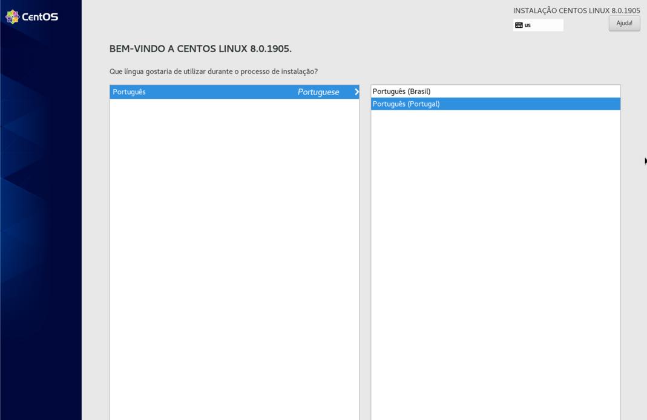
Task: Click the locale list panel background
Action: click(x=495, y=242)
